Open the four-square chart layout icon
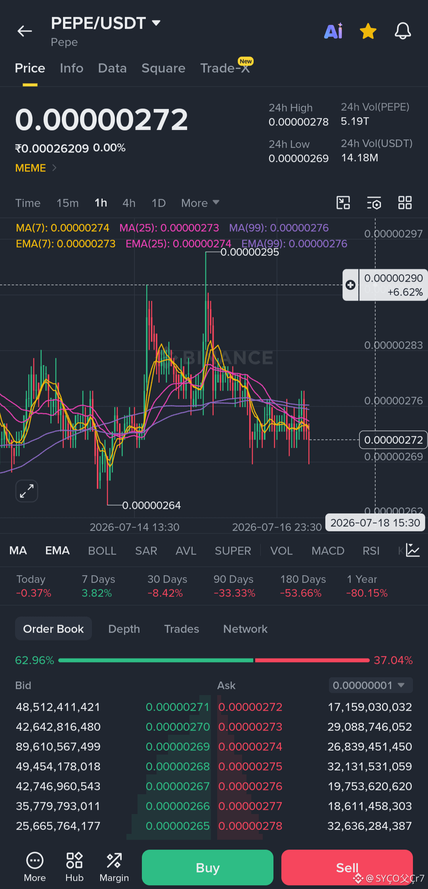 tap(405, 203)
